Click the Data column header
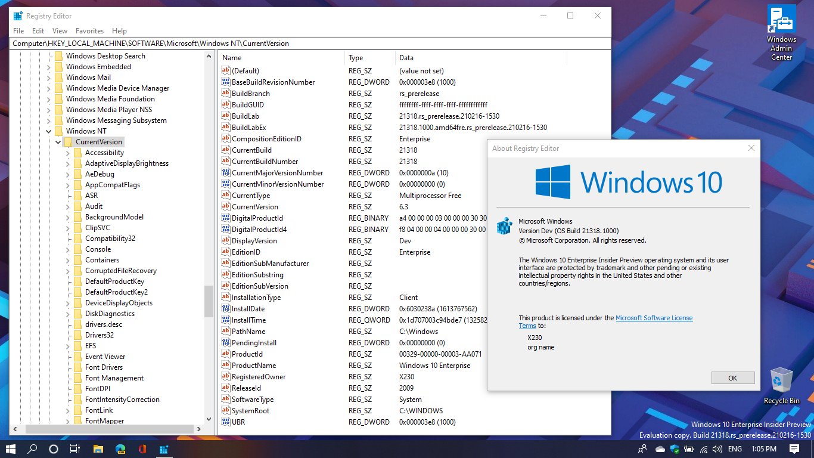This screenshot has width=814, height=458. click(x=481, y=58)
